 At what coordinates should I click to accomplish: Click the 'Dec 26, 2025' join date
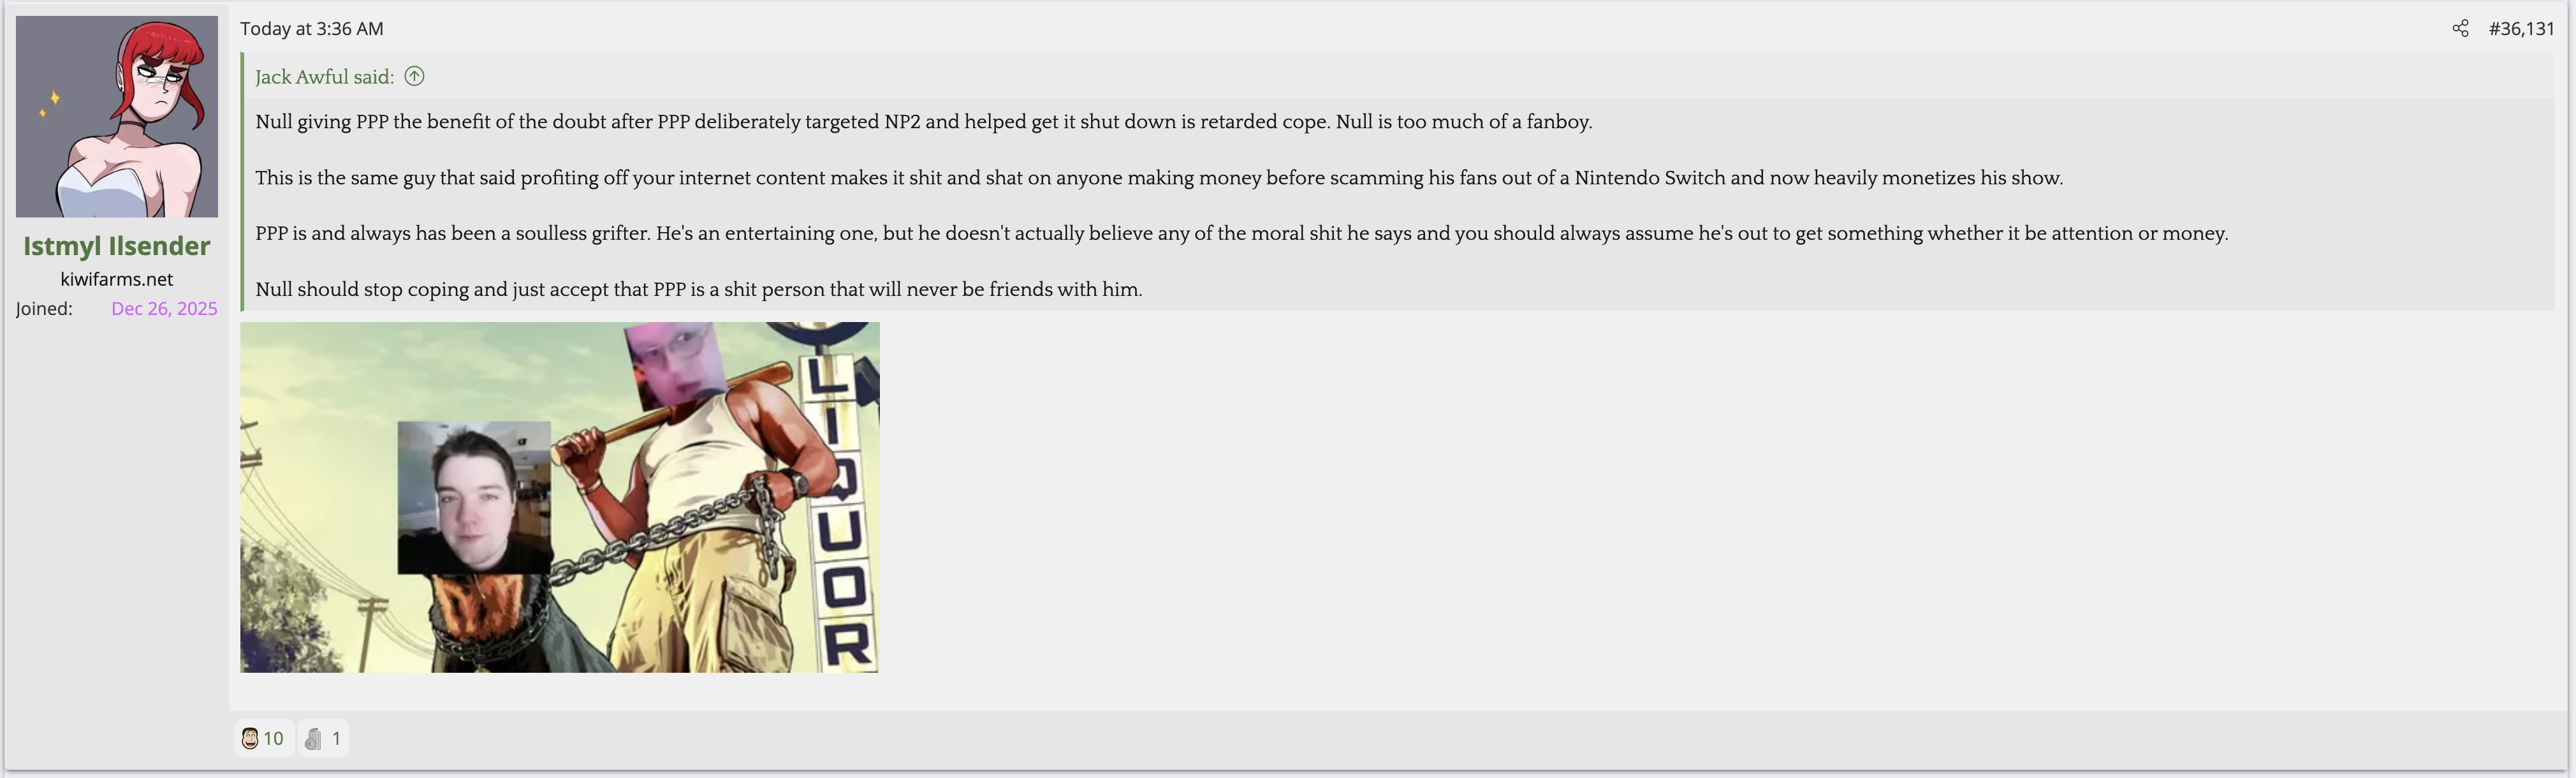164,308
